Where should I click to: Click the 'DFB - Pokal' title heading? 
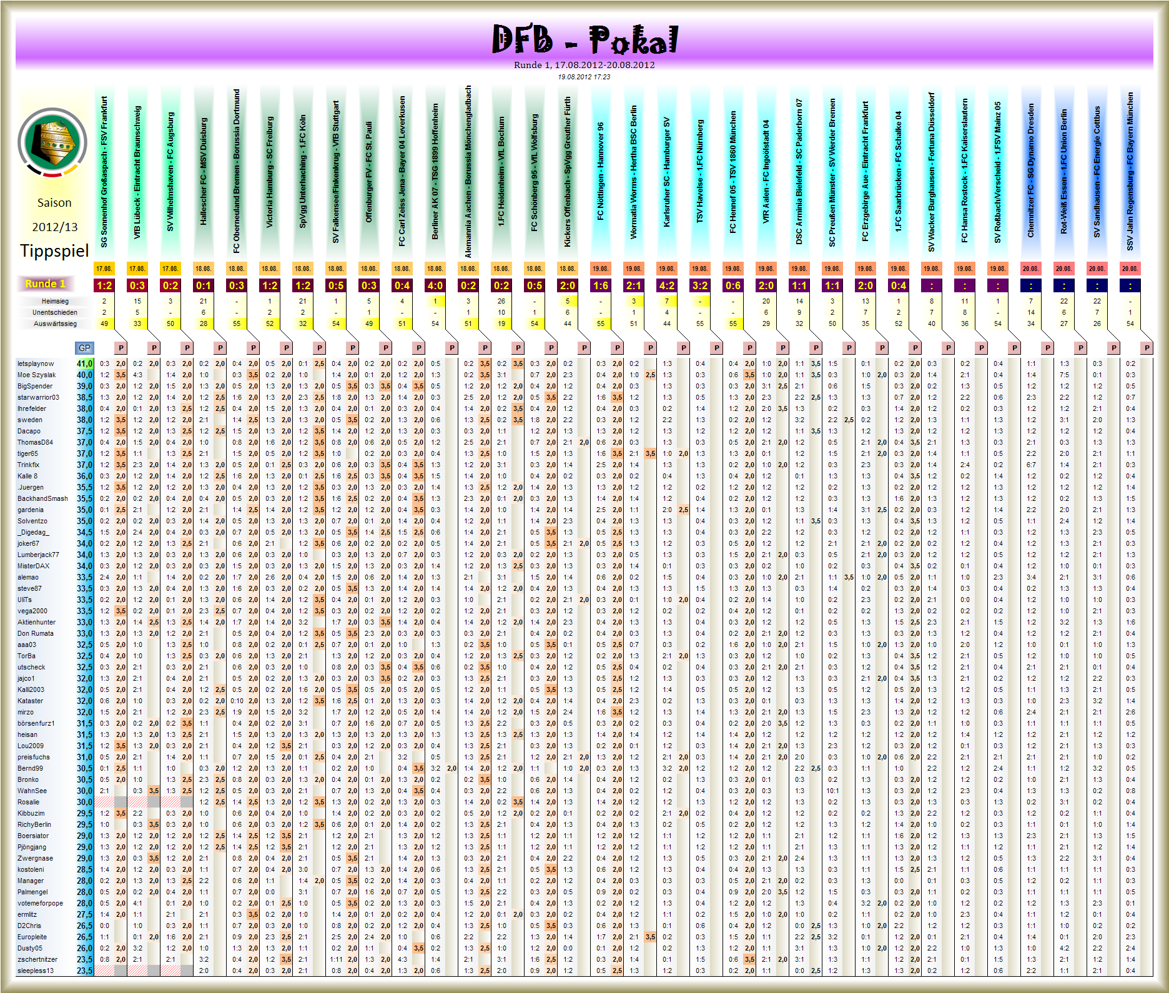coord(584,39)
